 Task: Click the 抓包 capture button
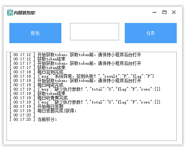point(35,33)
